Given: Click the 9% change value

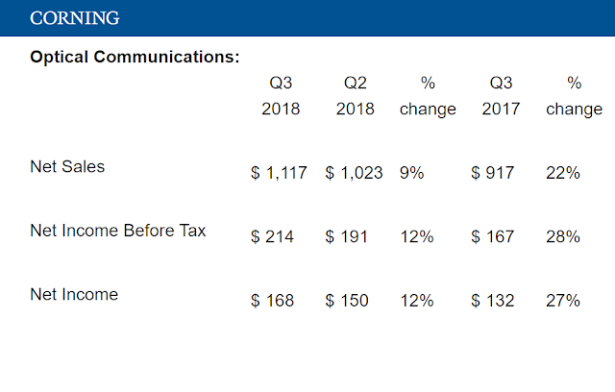Looking at the screenshot, I should (412, 173).
